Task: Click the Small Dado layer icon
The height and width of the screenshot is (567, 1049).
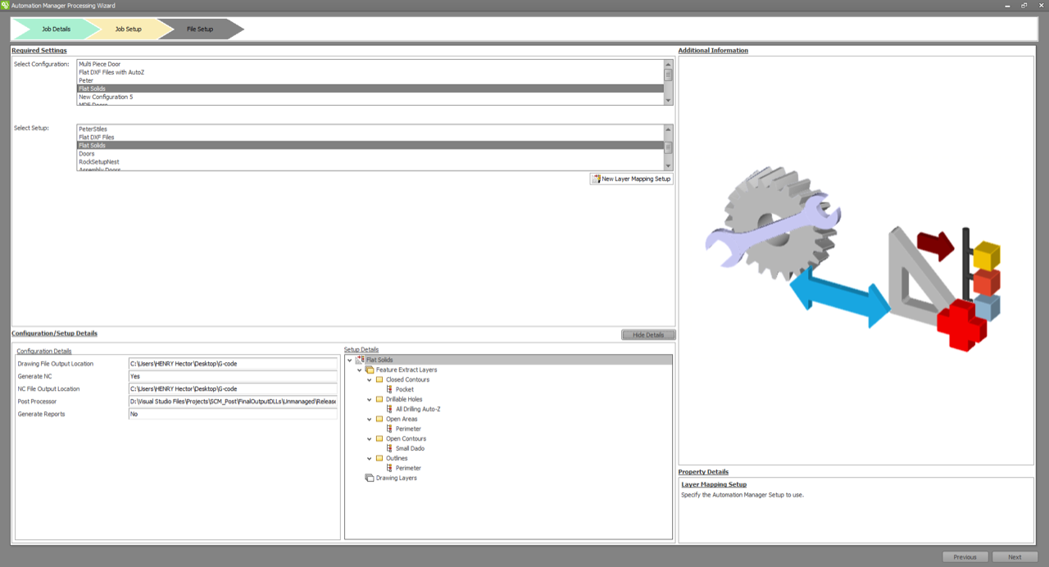Action: [390, 448]
